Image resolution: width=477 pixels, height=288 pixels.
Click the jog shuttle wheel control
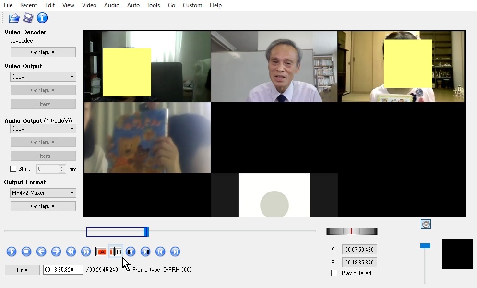point(352,231)
